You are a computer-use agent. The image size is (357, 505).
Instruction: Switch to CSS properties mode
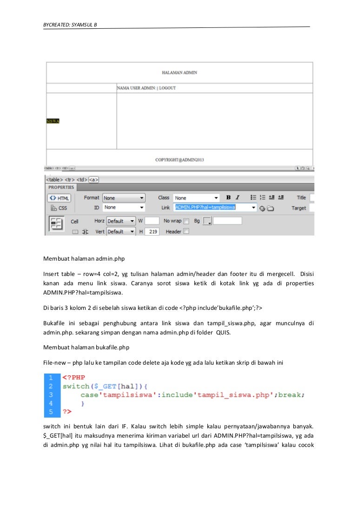pos(59,208)
